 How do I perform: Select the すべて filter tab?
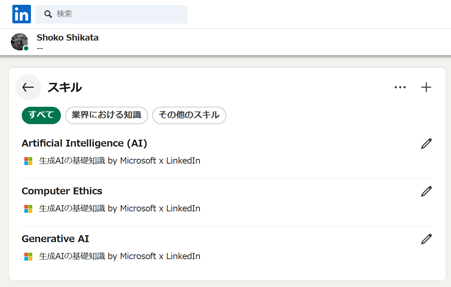(x=41, y=115)
